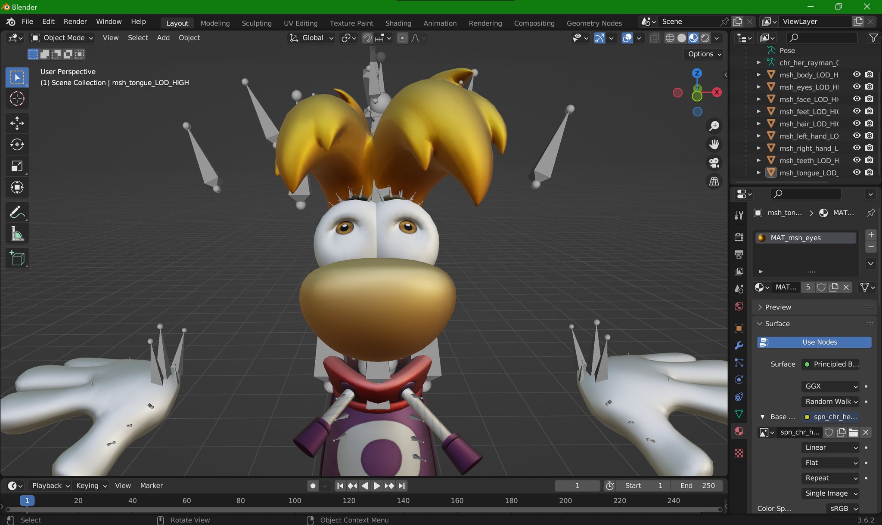Open the View Layer properties tab
The width and height of the screenshot is (882, 525).
point(739,272)
